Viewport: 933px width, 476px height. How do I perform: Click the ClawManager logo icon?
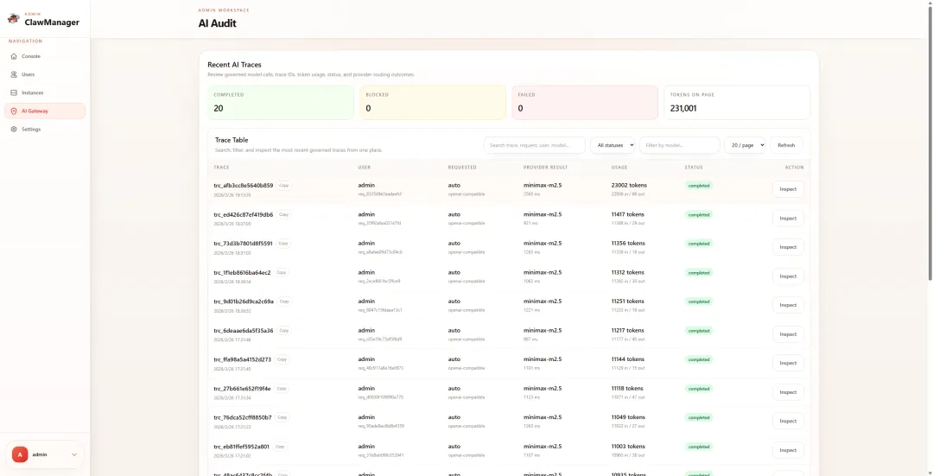tap(13, 18)
